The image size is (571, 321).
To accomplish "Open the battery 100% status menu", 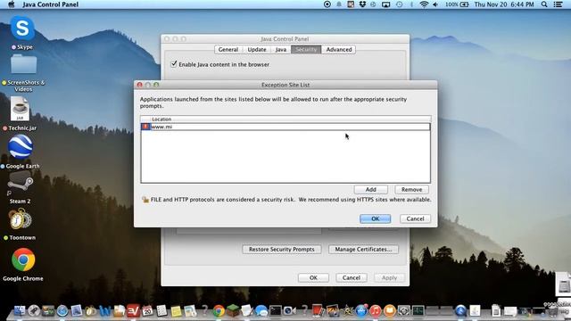I will (x=457, y=4).
